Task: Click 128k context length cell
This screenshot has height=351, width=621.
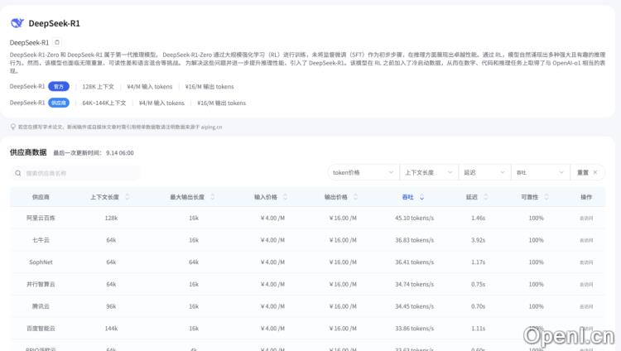Action: click(x=111, y=218)
